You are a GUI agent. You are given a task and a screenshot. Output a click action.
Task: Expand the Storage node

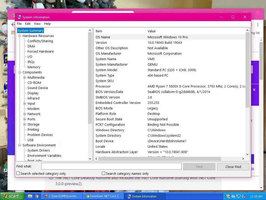click(x=25, y=124)
